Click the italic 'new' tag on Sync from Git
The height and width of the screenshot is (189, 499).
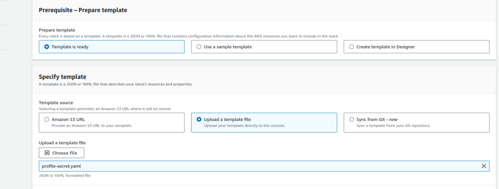click(393, 119)
